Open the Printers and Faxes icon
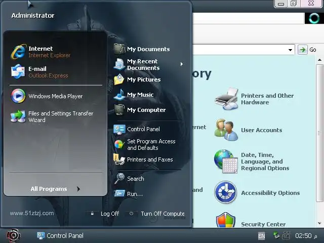The image size is (324, 243). point(119,159)
